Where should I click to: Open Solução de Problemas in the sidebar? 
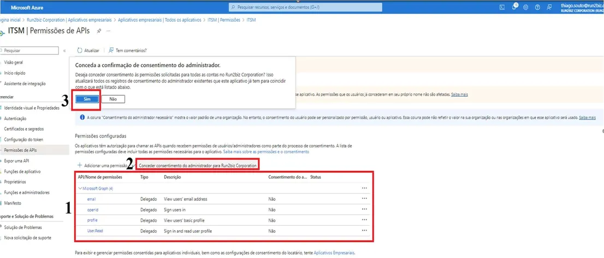pos(23,227)
